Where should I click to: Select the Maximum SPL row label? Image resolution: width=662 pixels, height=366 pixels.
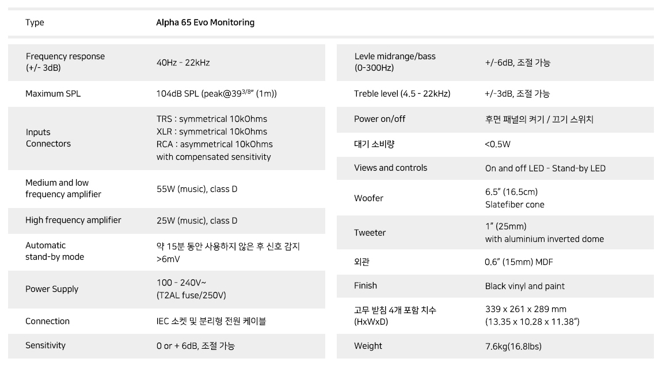click(x=53, y=94)
